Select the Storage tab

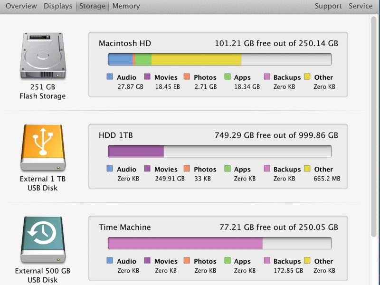click(92, 6)
